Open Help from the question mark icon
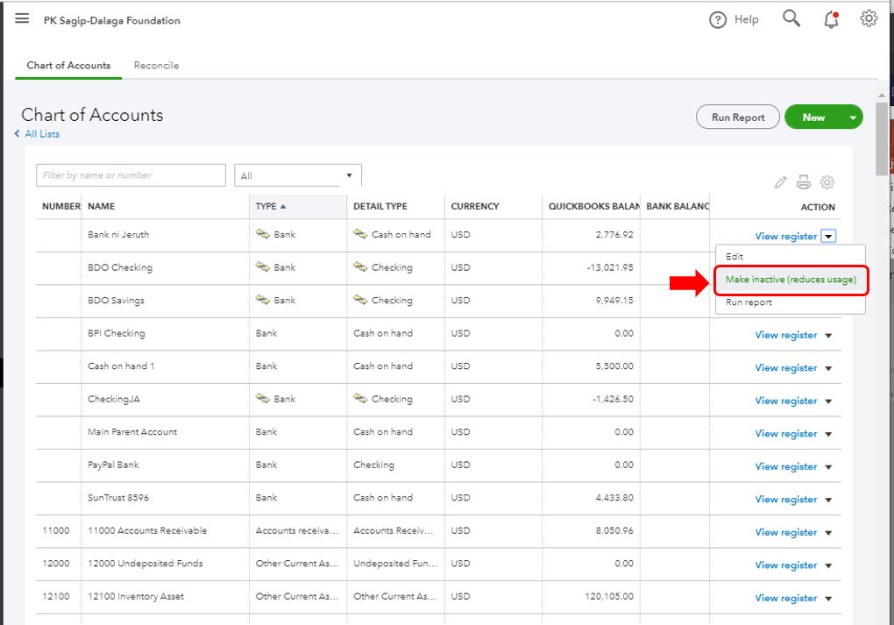This screenshot has height=625, width=894. [x=717, y=20]
